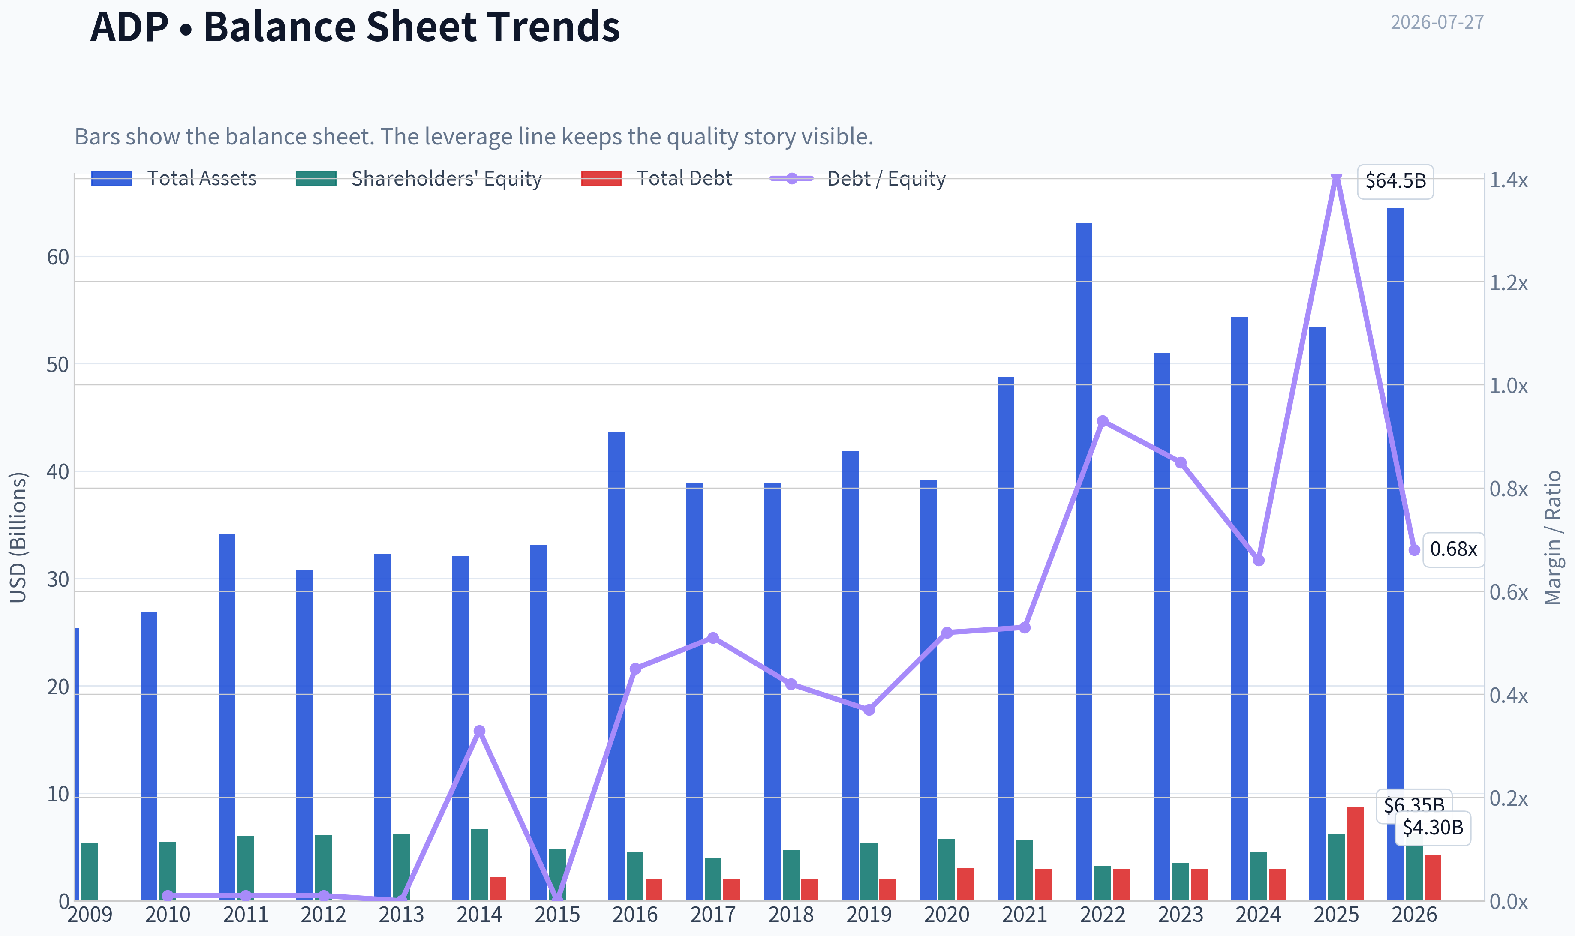Click the $4.30B debt annotation label
This screenshot has height=936, width=1575.
(1432, 828)
